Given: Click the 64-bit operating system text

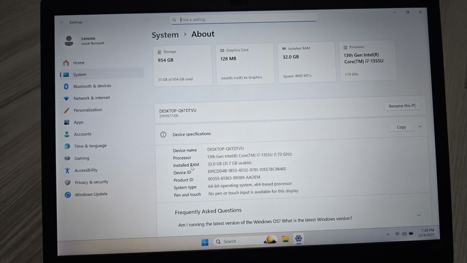Looking at the screenshot, I should tap(250, 185).
